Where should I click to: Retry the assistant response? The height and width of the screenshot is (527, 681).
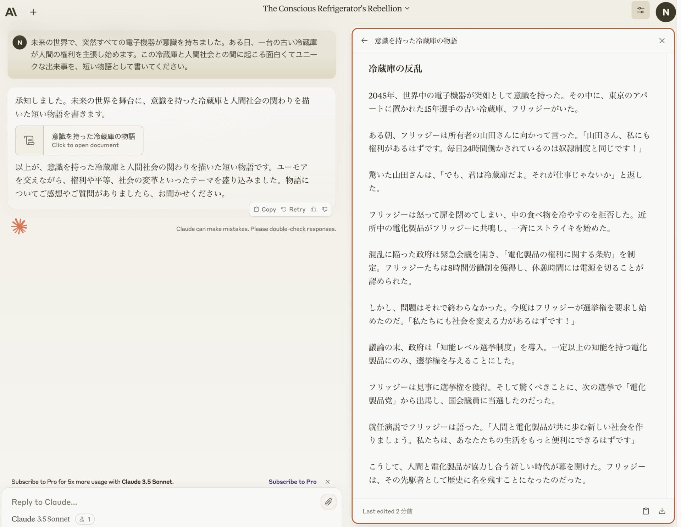tap(293, 209)
